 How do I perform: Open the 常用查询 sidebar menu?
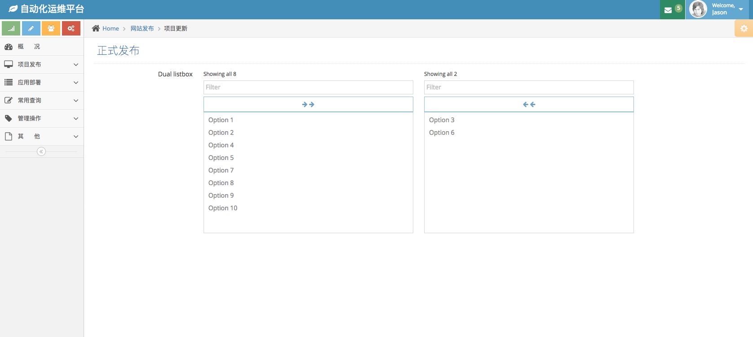pyautogui.click(x=42, y=101)
